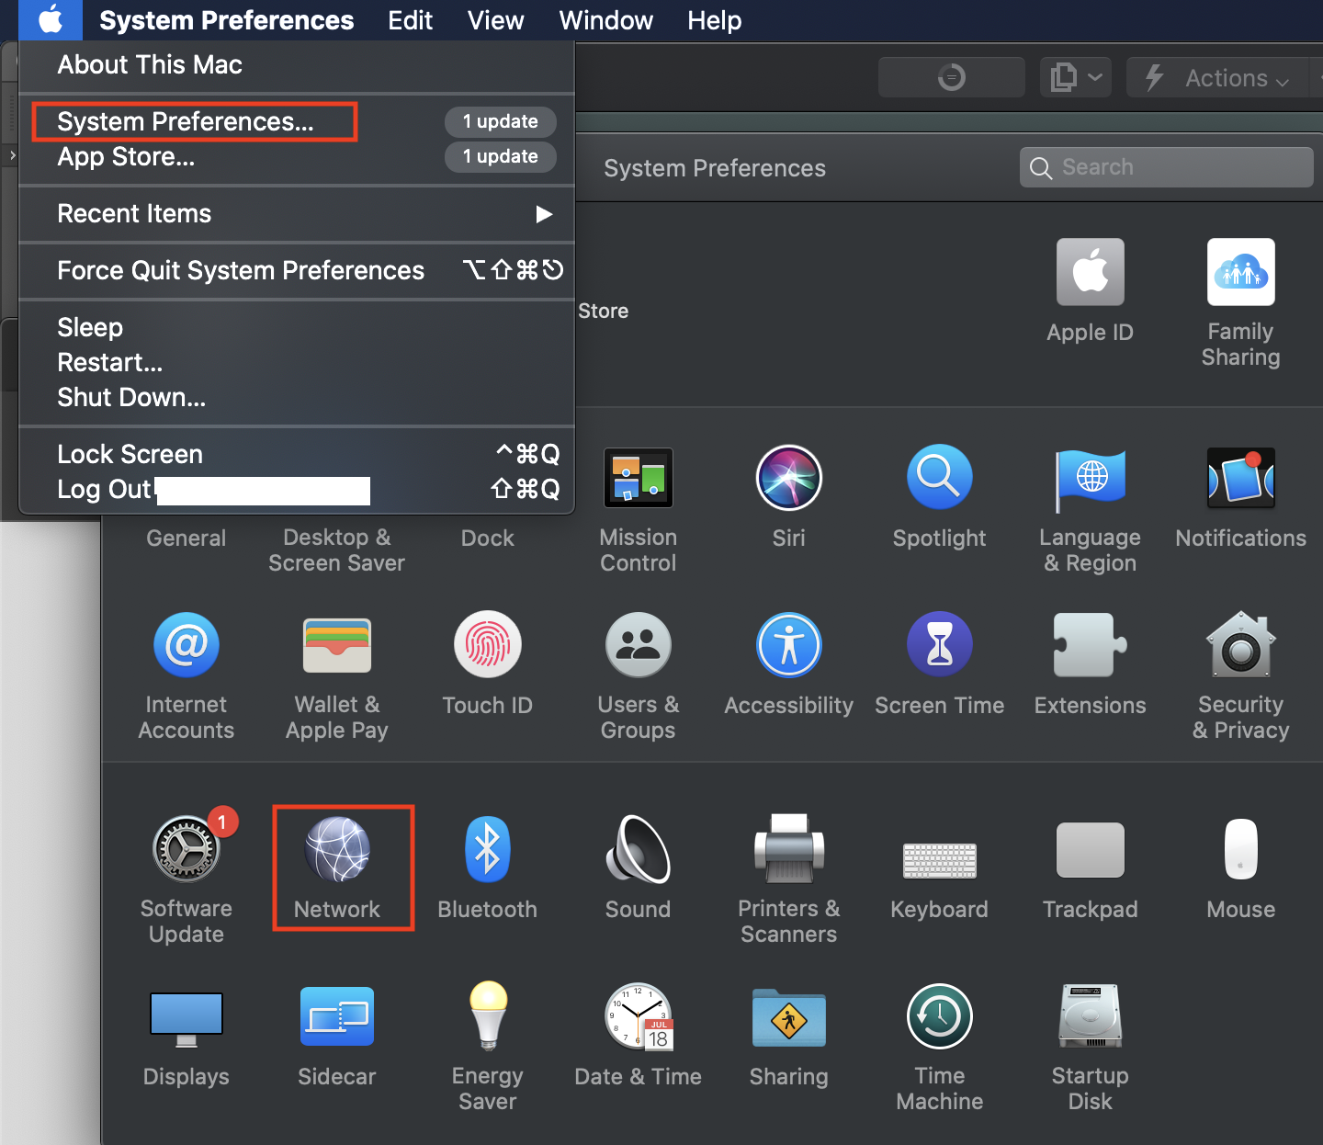The width and height of the screenshot is (1323, 1145).
Task: Select Log Out from the Apple menu
Action: 297,489
